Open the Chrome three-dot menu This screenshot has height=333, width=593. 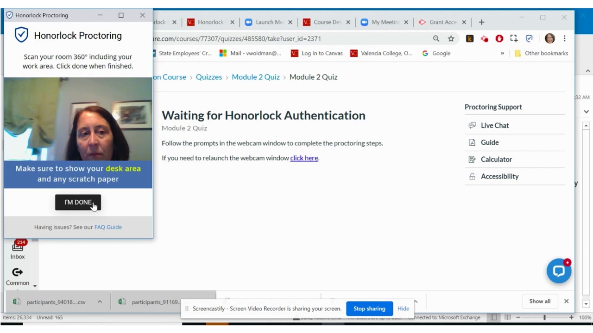coord(564,39)
